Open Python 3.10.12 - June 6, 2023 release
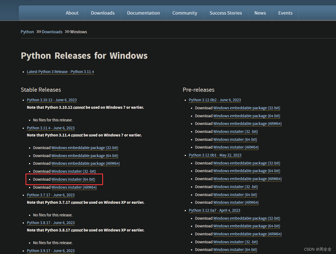The width and height of the screenshot is (336, 254). click(52, 100)
